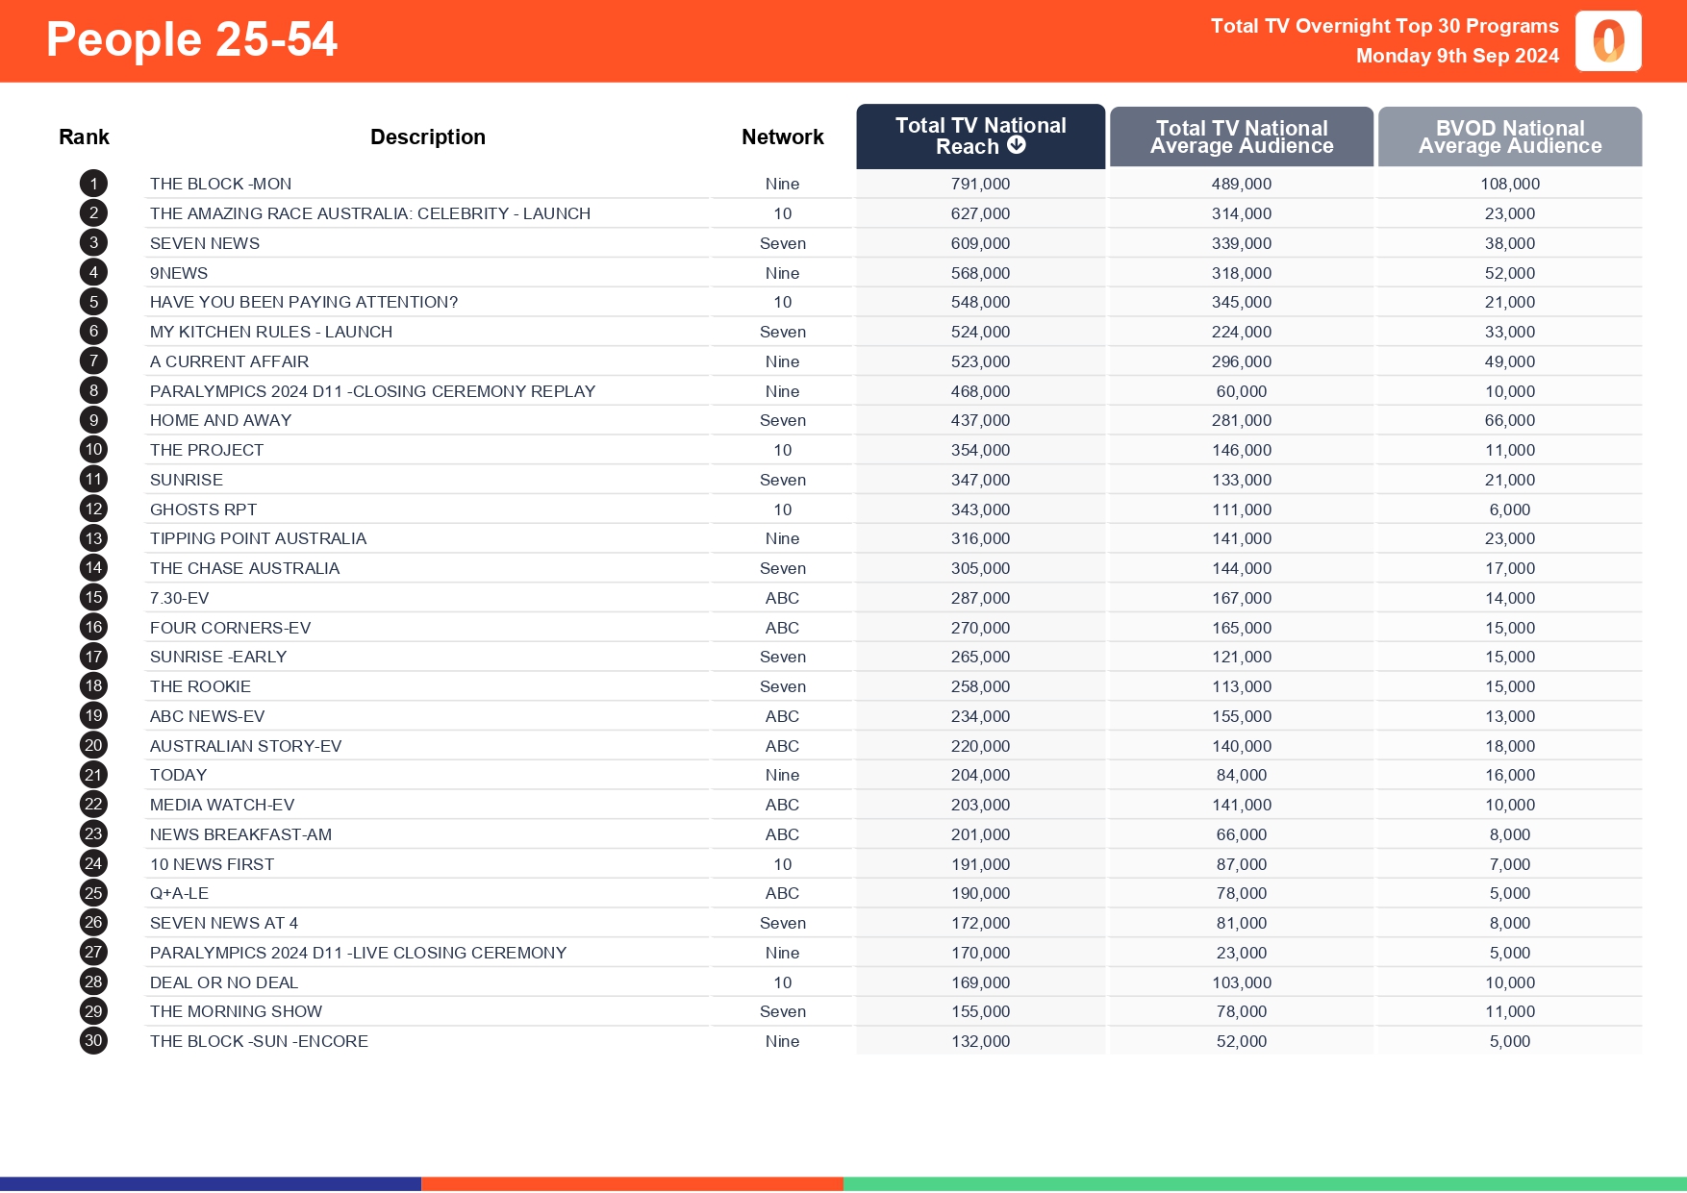Select rank badge 30 beside THE BLOCK -SUN -ENCORE
This screenshot has width=1687, height=1193.
click(92, 1041)
